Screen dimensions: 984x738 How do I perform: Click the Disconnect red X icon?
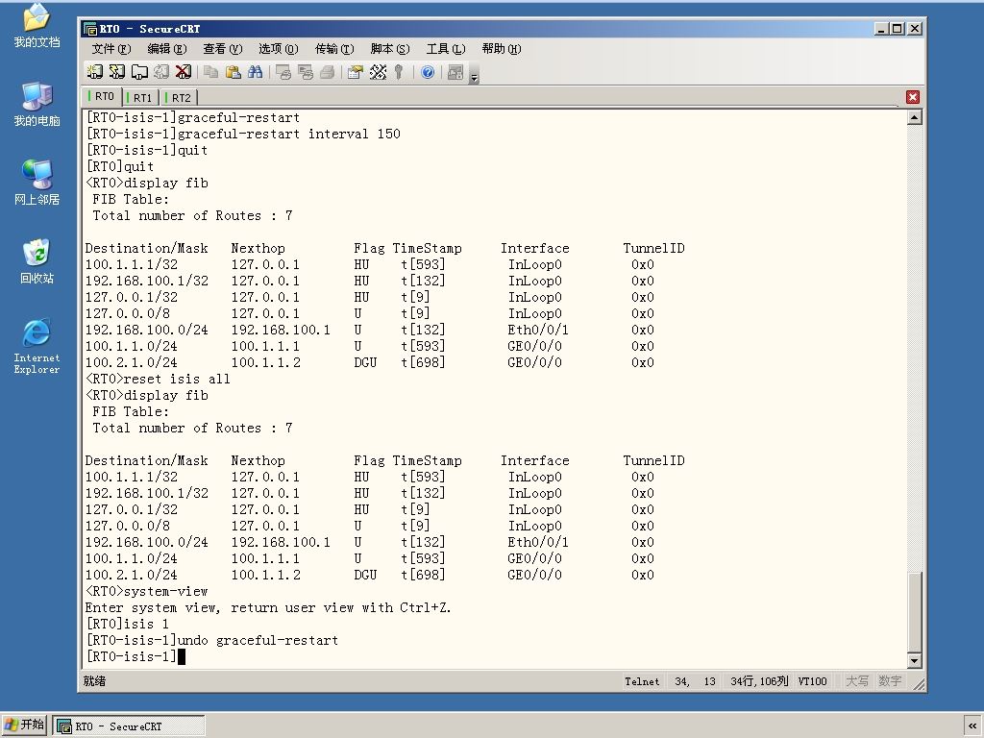pyautogui.click(x=183, y=72)
